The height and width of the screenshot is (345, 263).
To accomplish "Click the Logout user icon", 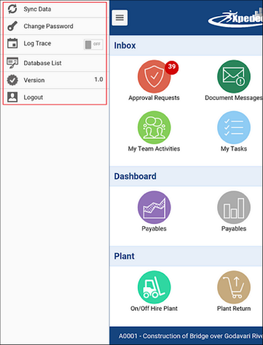I will [12, 97].
